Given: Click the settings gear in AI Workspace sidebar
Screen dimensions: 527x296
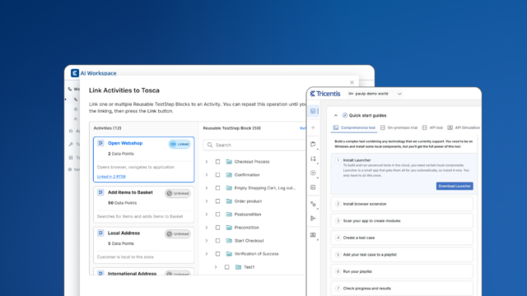Looking at the screenshot, I should tap(70, 169).
